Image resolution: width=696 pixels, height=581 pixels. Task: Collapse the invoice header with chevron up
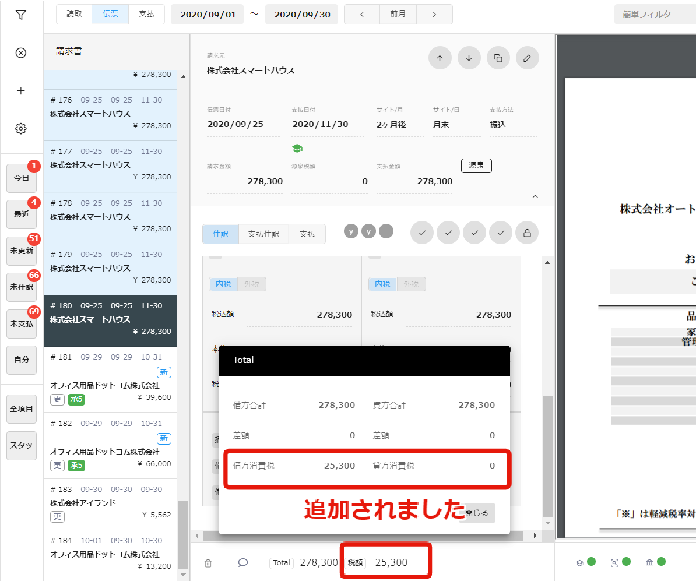point(535,196)
